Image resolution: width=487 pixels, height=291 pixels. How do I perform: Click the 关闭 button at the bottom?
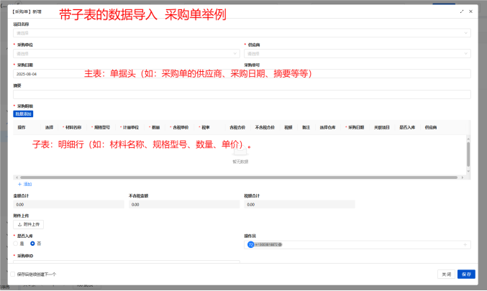coord(446,274)
